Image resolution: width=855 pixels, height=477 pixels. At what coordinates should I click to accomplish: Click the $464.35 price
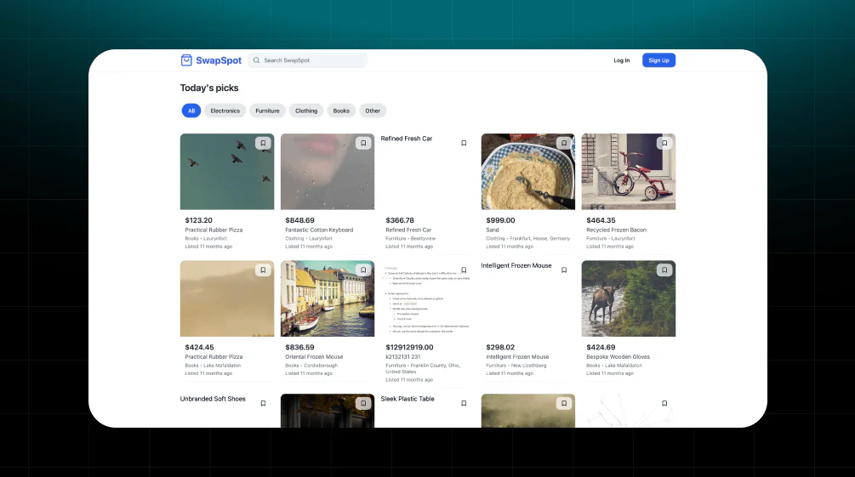[601, 220]
